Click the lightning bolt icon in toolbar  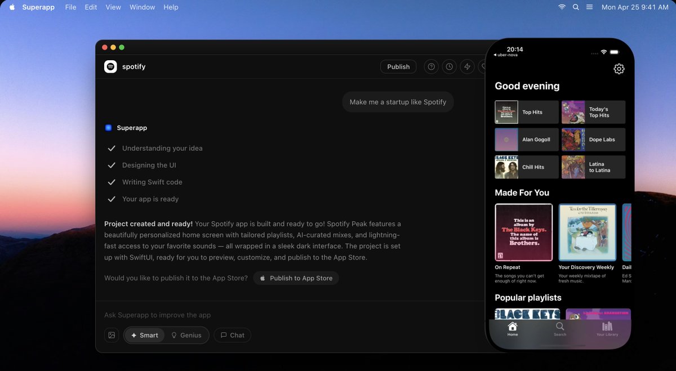tap(467, 66)
